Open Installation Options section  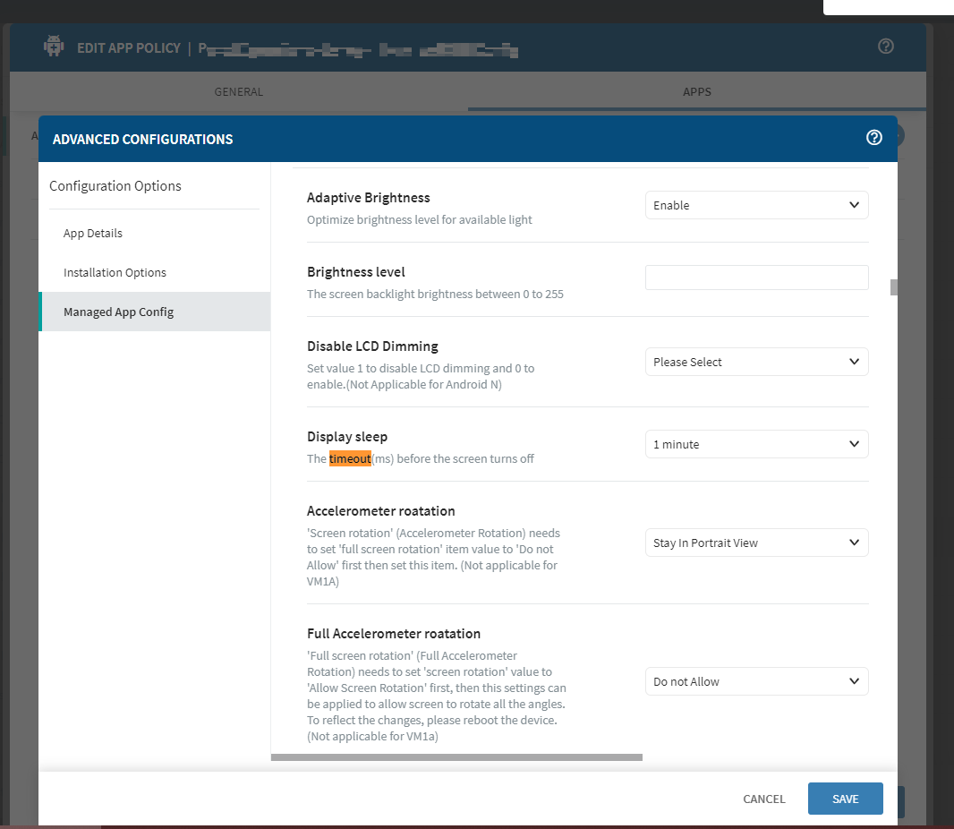[115, 272]
